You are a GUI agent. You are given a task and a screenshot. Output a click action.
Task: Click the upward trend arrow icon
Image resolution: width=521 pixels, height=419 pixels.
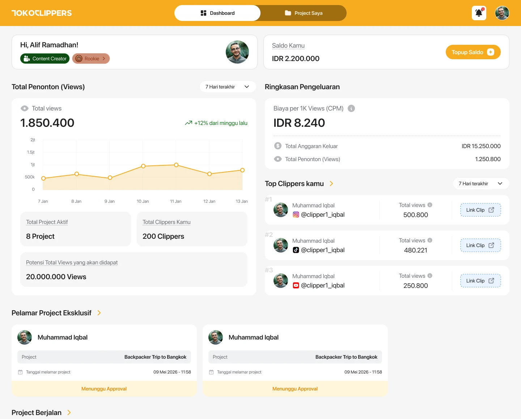coord(189,123)
